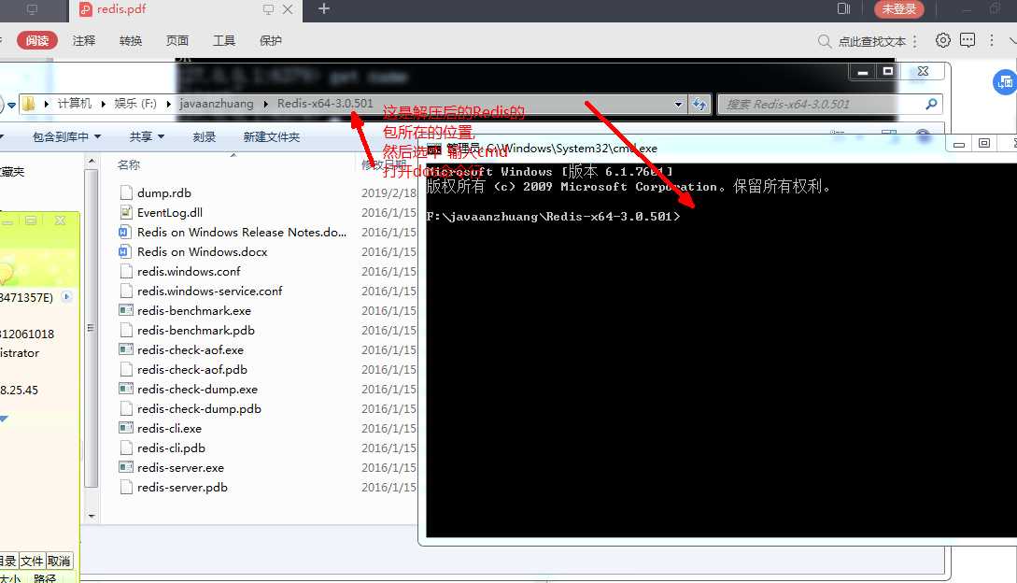Screen dimensions: 1017x583
Task: Click the Release Notes document icon
Action: pos(126,232)
